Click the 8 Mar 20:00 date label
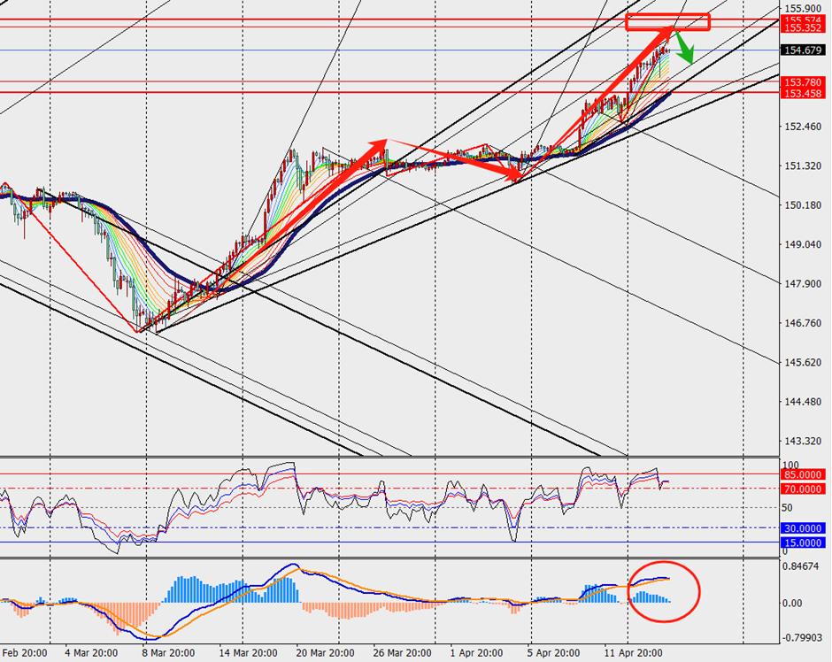Image resolution: width=832 pixels, height=662 pixels. click(x=169, y=653)
